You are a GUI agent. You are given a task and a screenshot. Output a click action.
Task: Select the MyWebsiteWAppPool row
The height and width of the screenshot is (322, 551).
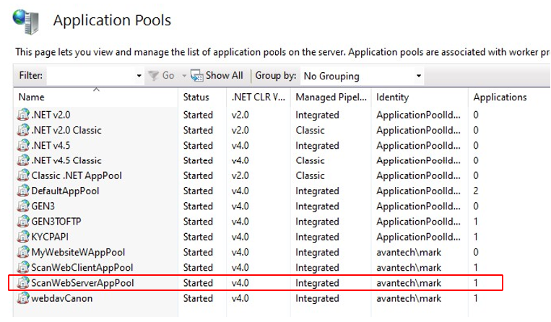78,252
